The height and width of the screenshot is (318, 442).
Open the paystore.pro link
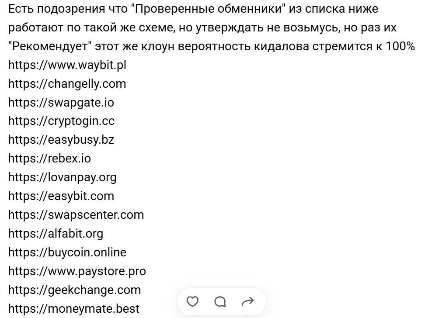(77, 271)
